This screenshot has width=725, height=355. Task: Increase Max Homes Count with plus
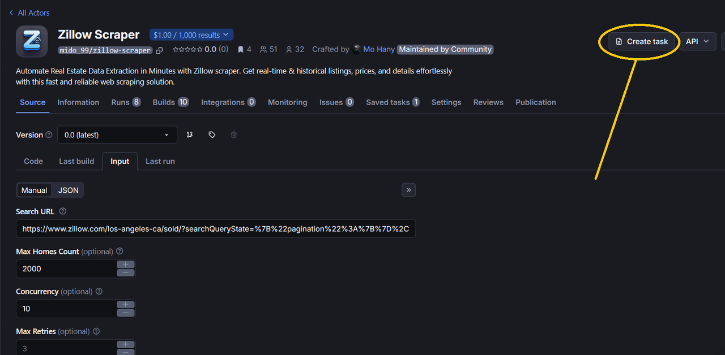point(126,265)
